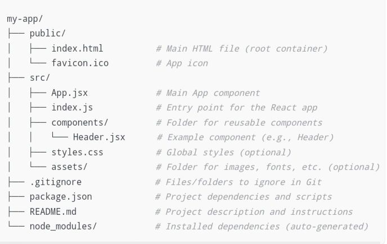Select the .gitignore file name
This screenshot has width=387, height=244.
pos(56,182)
